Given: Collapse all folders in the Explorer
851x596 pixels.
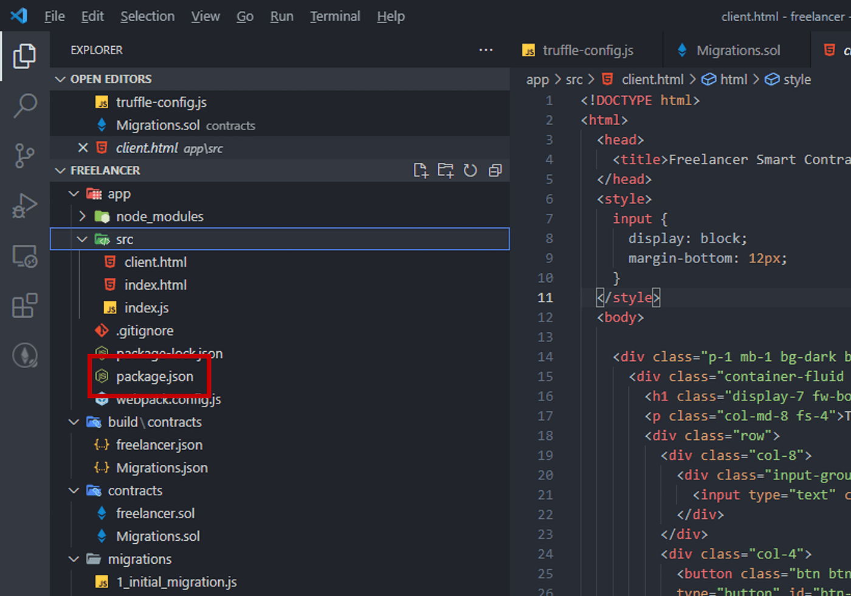Looking at the screenshot, I should pyautogui.click(x=495, y=171).
